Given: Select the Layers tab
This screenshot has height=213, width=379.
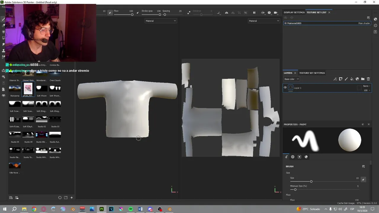Looking at the screenshot, I should click(288, 73).
